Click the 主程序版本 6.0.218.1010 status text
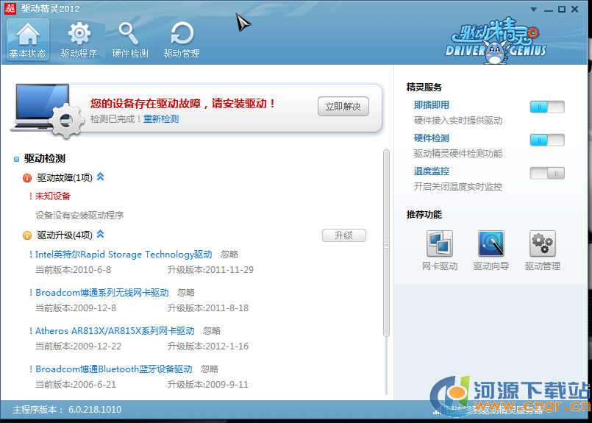592x423 pixels. 67,410
